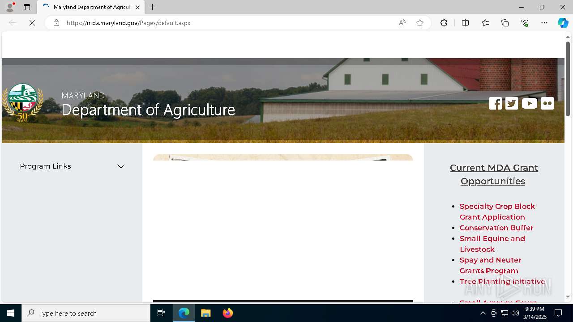This screenshot has width=573, height=322.
Task: Open the Flickr social icon
Action: click(547, 103)
